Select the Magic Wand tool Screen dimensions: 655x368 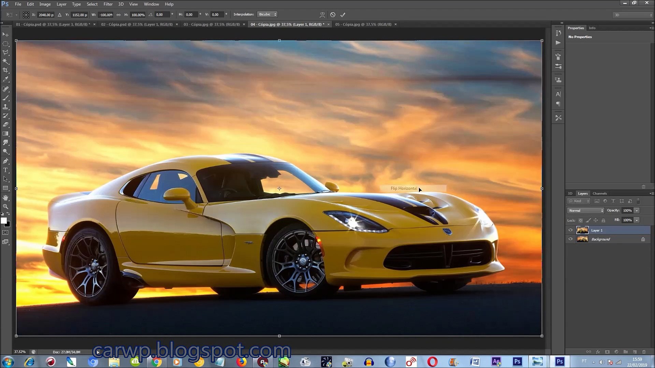(5, 61)
